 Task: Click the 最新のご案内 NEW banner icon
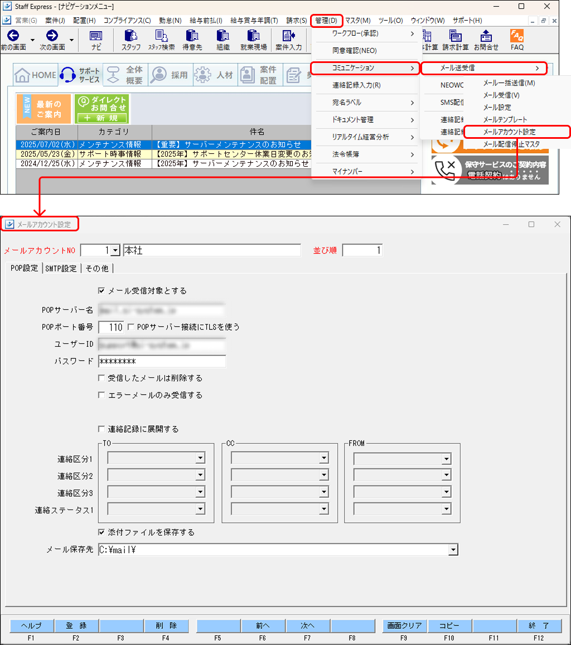[x=43, y=109]
